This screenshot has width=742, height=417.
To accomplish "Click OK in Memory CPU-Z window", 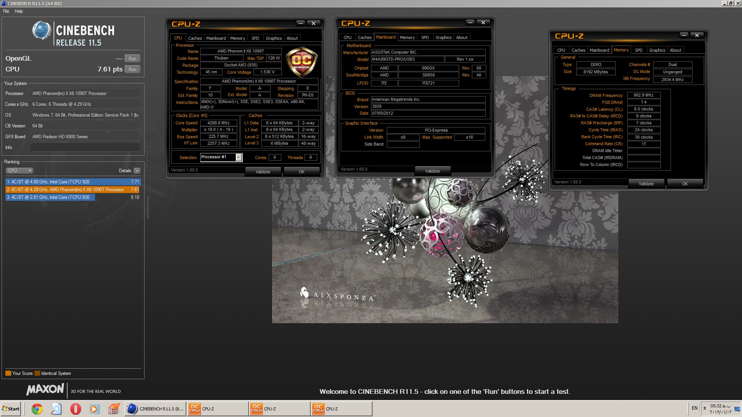I will click(685, 184).
